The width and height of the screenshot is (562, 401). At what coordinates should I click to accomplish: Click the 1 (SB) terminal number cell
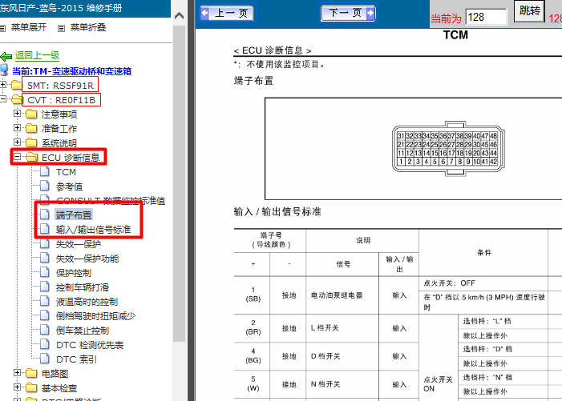pos(253,295)
